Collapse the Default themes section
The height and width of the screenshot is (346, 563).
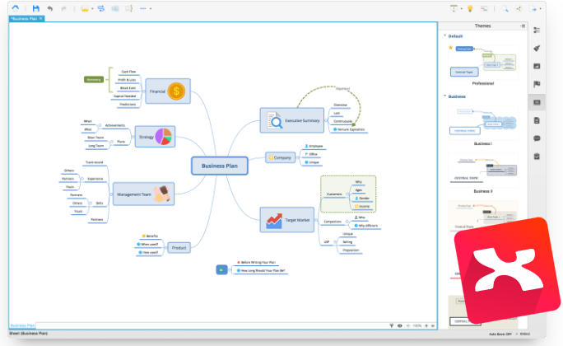coord(445,36)
